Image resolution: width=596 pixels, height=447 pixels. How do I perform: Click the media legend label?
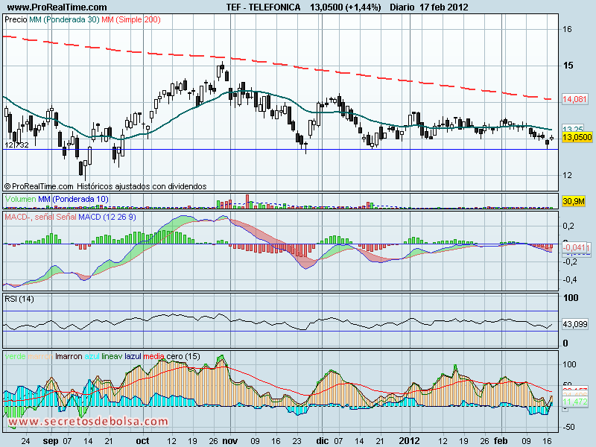153,356
